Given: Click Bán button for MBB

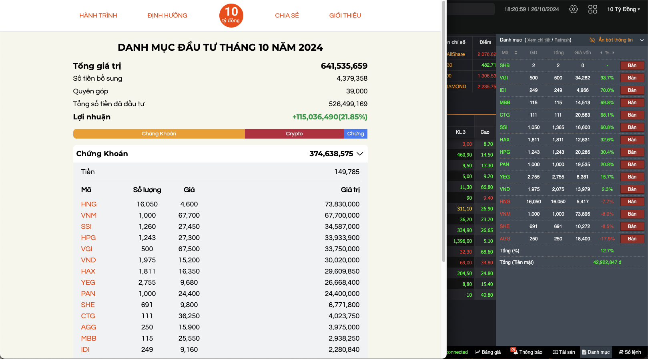Looking at the screenshot, I should (632, 103).
